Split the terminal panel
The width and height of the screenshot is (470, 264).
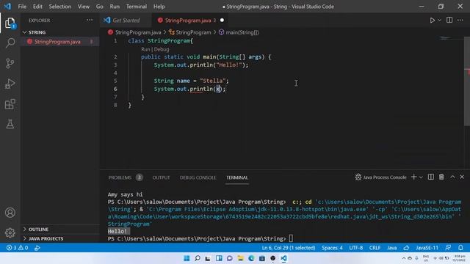coord(431,177)
